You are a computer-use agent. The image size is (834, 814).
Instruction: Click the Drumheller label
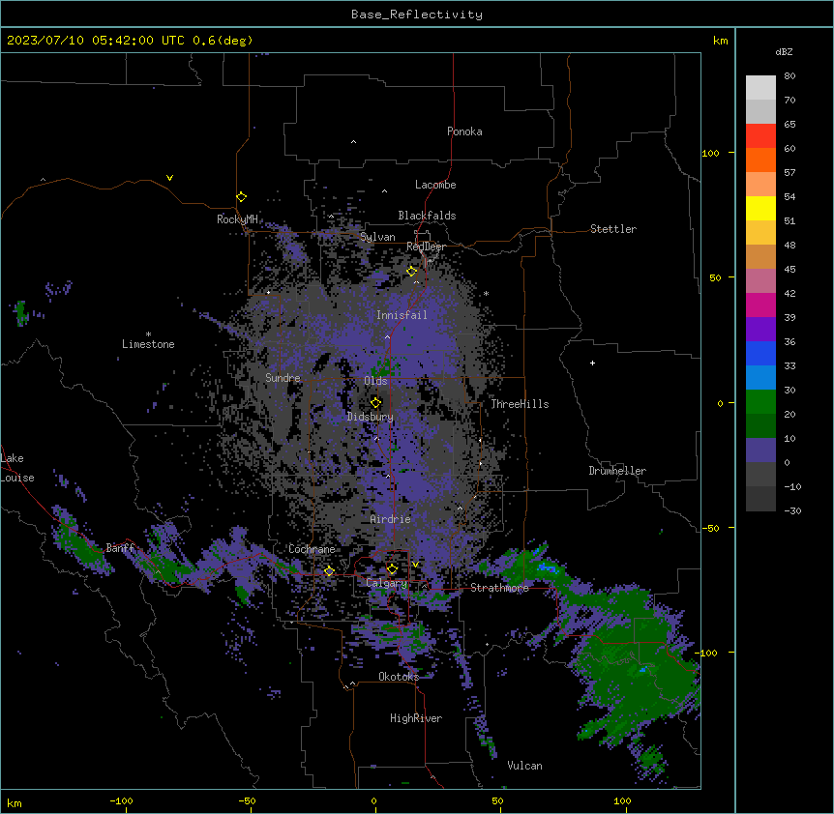click(617, 471)
